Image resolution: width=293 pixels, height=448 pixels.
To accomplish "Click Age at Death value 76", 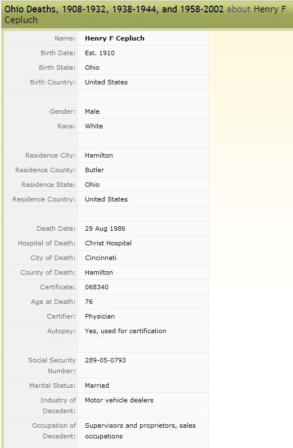I will pos(88,302).
